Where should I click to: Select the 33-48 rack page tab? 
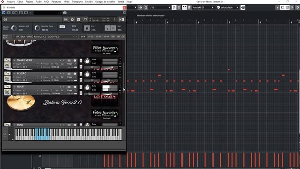tap(98, 37)
